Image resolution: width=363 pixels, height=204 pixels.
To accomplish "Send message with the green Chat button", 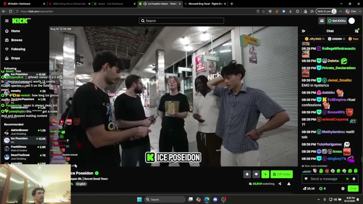I will [353, 188].
